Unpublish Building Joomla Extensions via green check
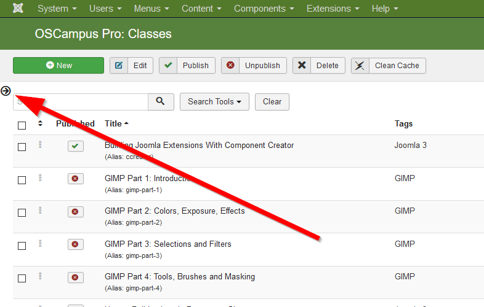Image resolution: width=484 pixels, height=307 pixels. pyautogui.click(x=76, y=146)
